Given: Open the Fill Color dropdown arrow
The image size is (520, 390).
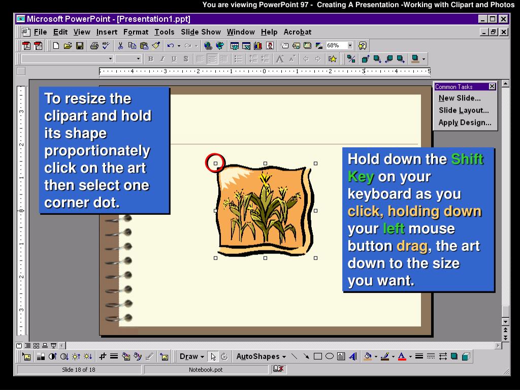Looking at the screenshot, I should 376,356.
